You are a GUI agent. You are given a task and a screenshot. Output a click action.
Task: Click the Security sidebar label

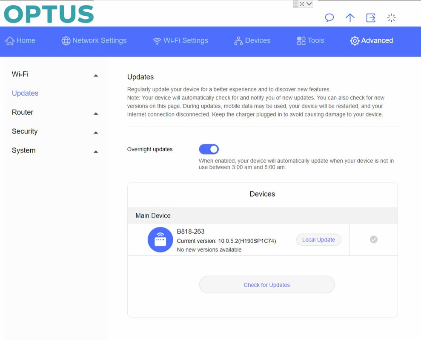25,131
